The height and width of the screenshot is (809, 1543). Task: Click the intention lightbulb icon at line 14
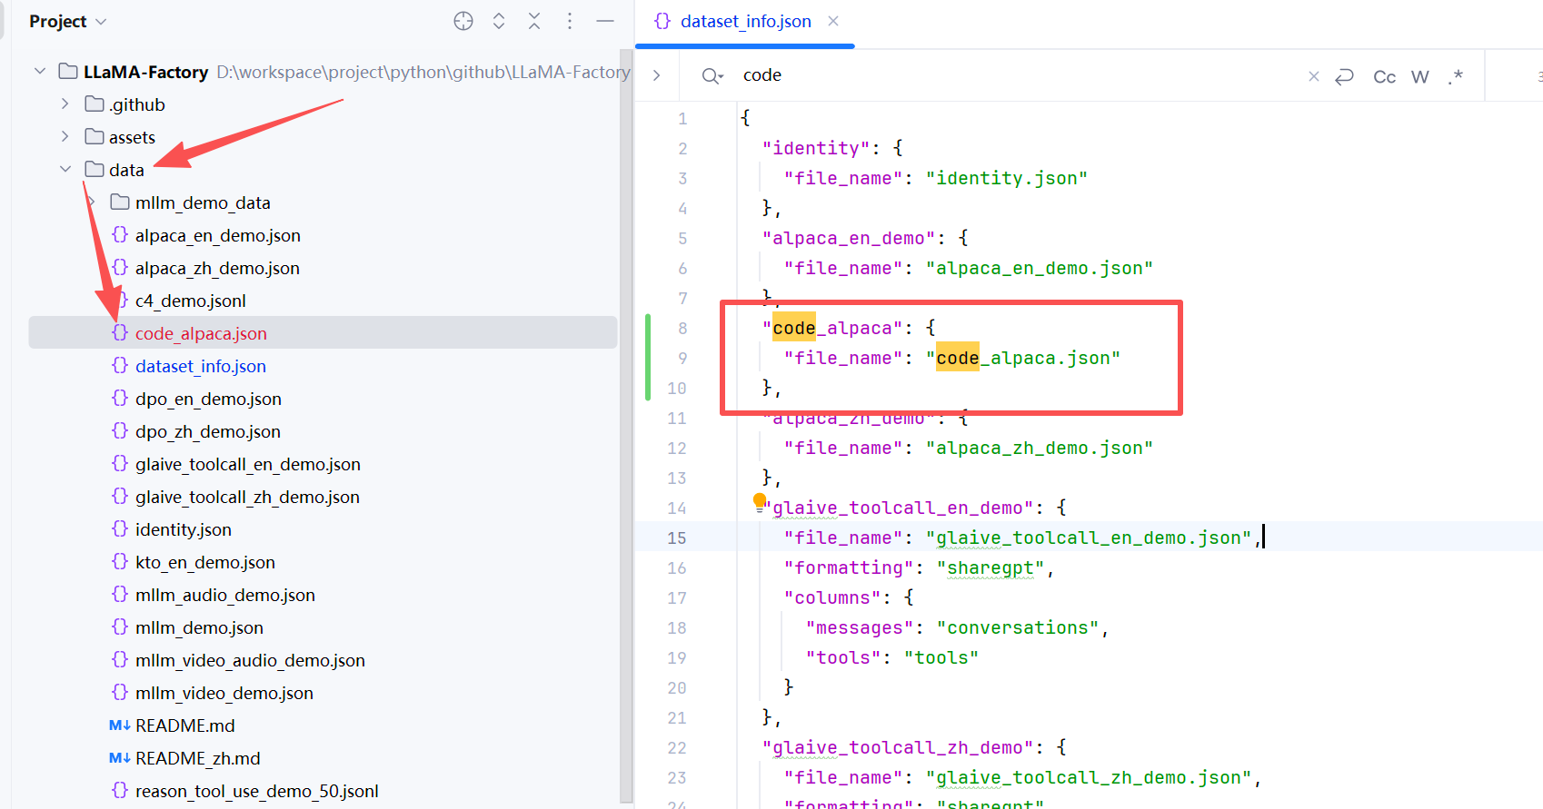click(760, 502)
